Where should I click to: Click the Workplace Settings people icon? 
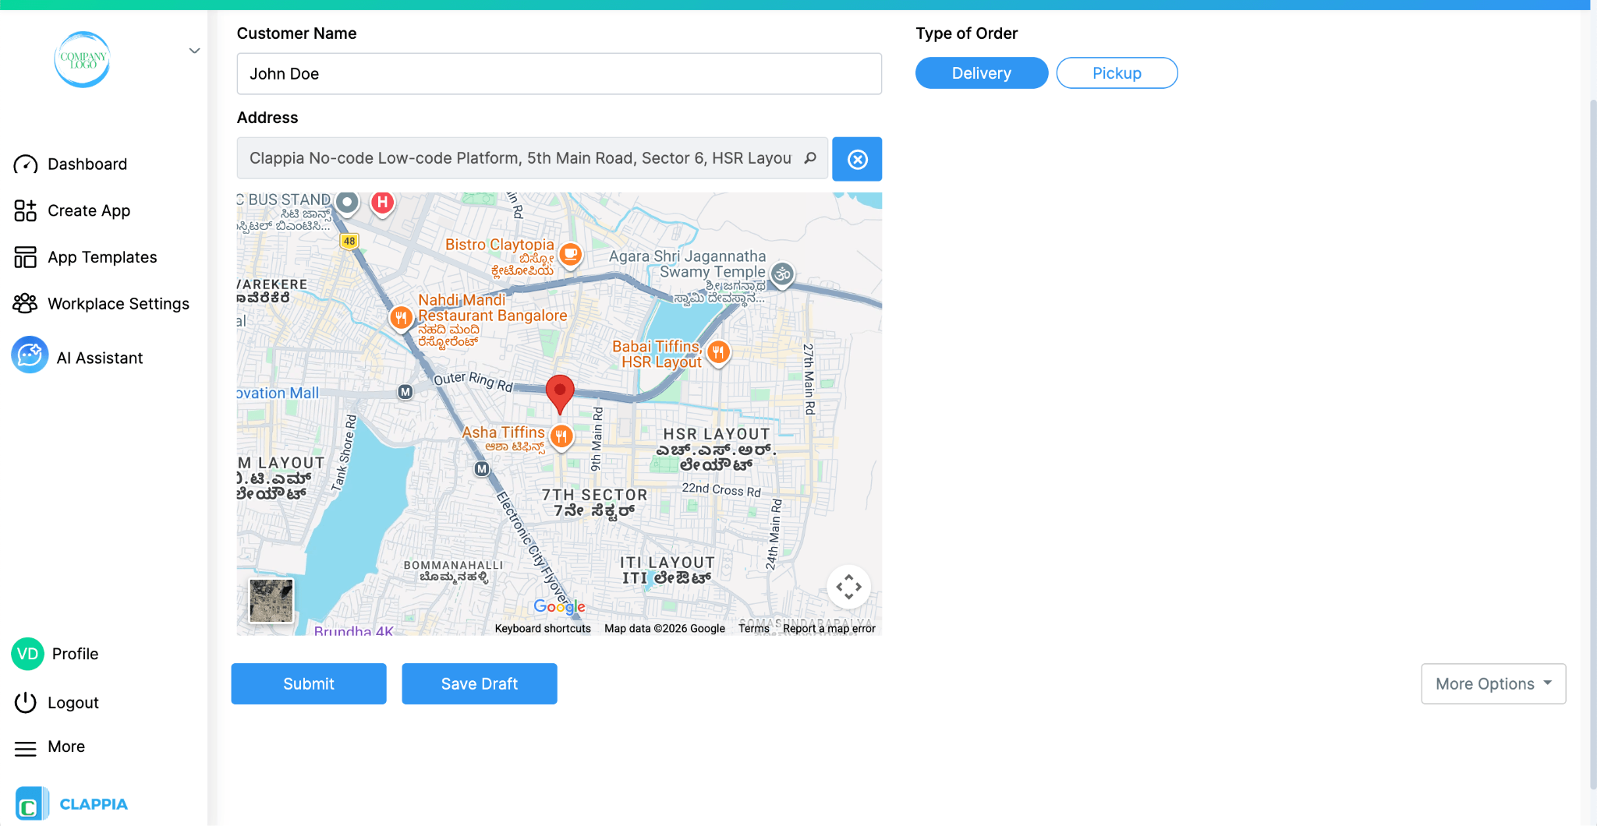[26, 303]
